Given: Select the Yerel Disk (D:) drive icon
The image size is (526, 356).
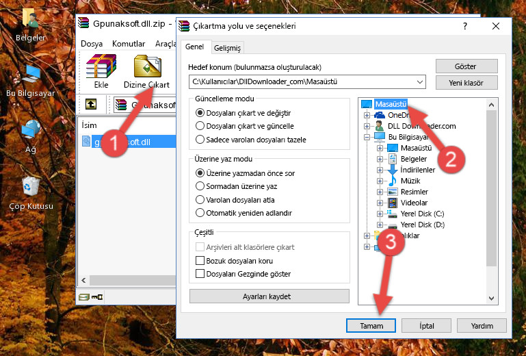Looking at the screenshot, I should [392, 225].
